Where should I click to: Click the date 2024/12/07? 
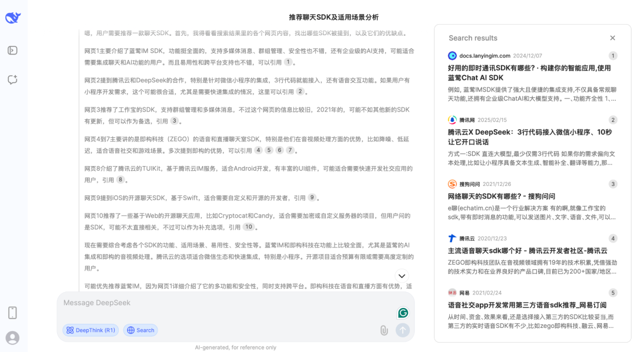tap(527, 56)
